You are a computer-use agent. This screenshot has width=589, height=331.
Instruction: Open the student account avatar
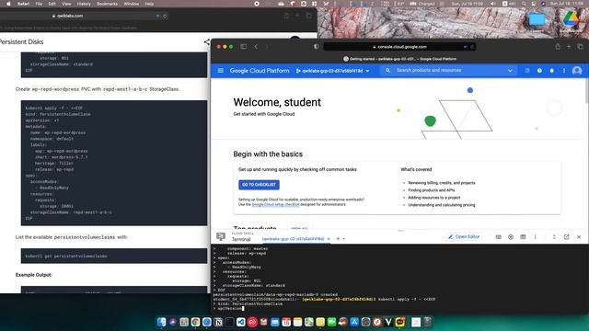click(577, 71)
